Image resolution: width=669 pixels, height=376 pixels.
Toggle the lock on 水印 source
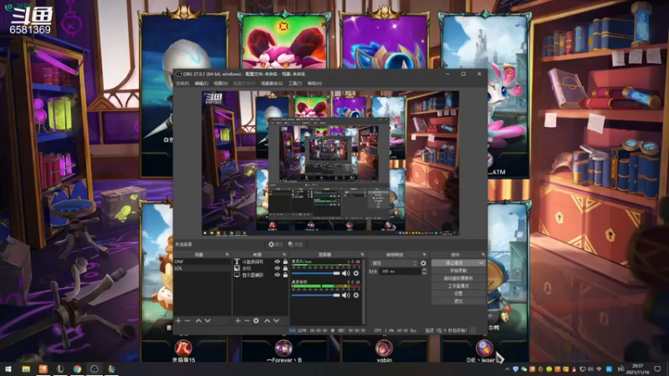click(x=285, y=268)
